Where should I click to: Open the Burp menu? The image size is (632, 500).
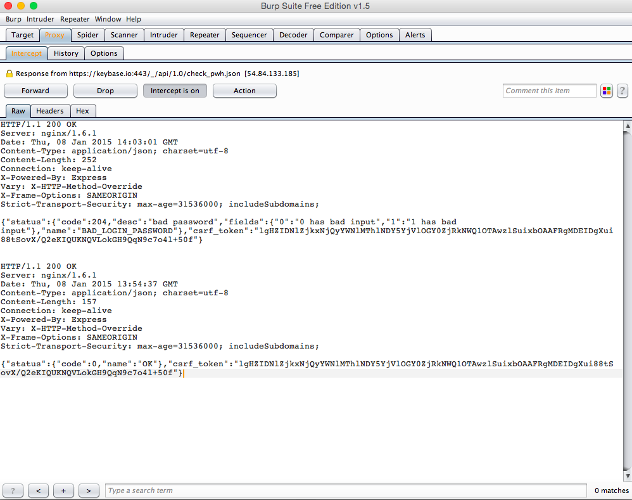pyautogui.click(x=13, y=19)
